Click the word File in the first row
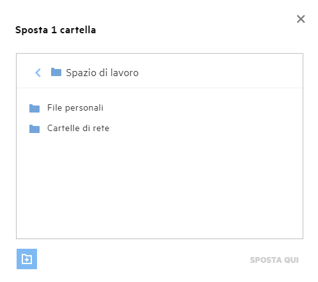The image size is (318, 282). tap(55, 107)
